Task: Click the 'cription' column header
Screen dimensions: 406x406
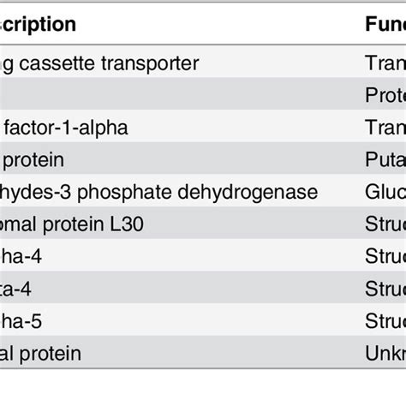Action: (38, 25)
